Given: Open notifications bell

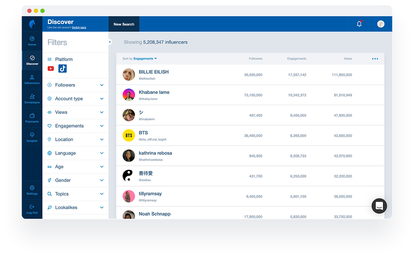Looking at the screenshot, I should (x=359, y=24).
